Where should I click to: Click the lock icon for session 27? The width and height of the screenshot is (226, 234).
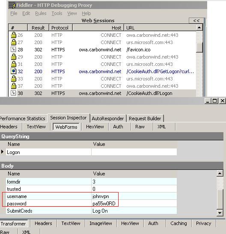pos(14,42)
